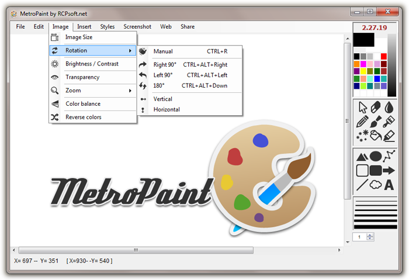This screenshot has width=409, height=280.
Task: Choose the filled rounded rectangle tool
Action: point(376,171)
